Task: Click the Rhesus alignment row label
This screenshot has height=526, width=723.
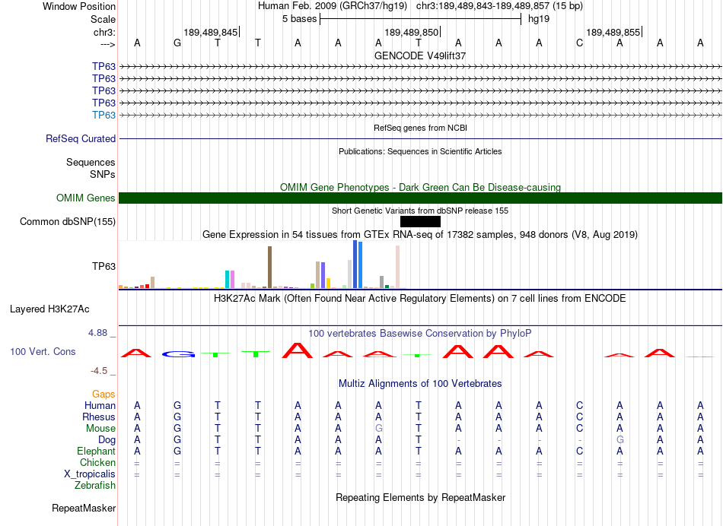Action: tap(99, 417)
